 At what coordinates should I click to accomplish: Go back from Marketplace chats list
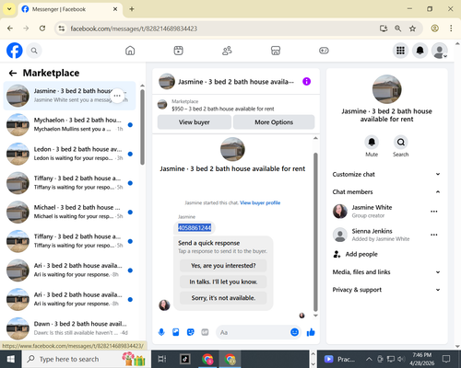(x=13, y=73)
